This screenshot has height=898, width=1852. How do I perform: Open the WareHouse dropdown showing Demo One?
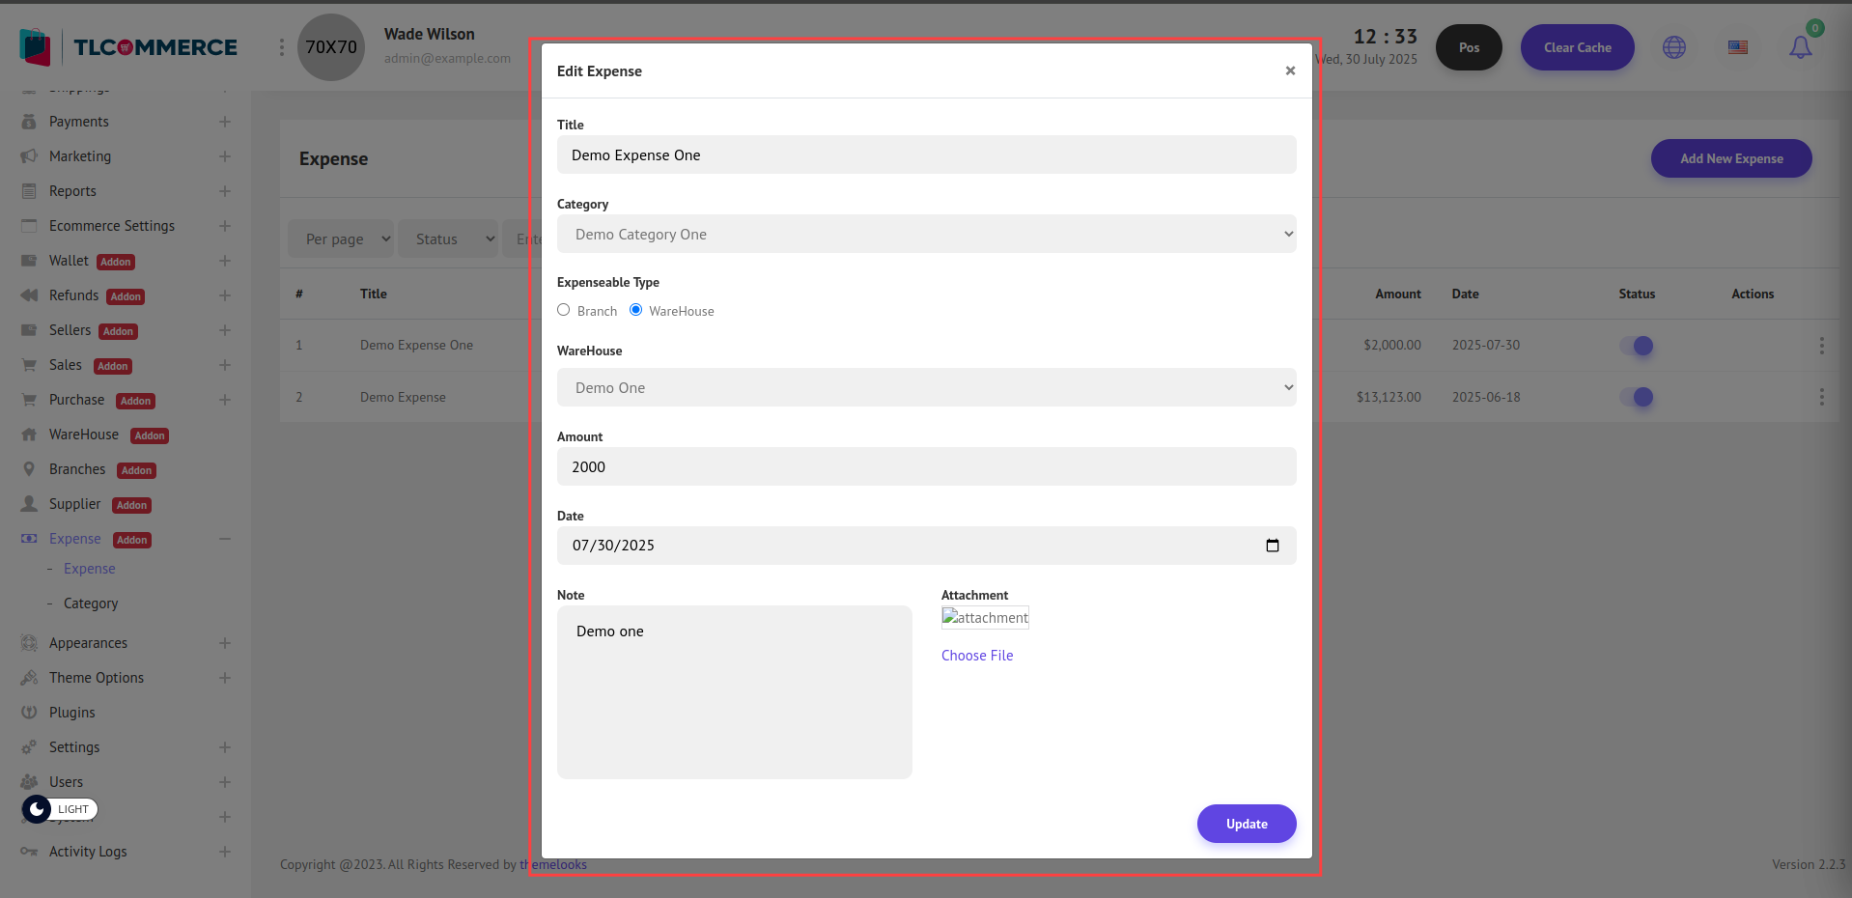[926, 388]
